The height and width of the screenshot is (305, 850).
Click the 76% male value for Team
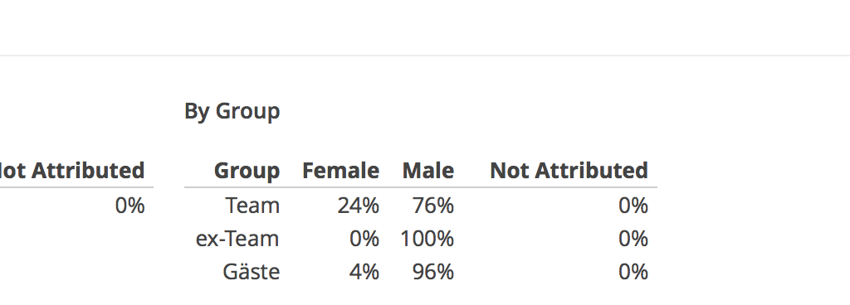tap(433, 206)
